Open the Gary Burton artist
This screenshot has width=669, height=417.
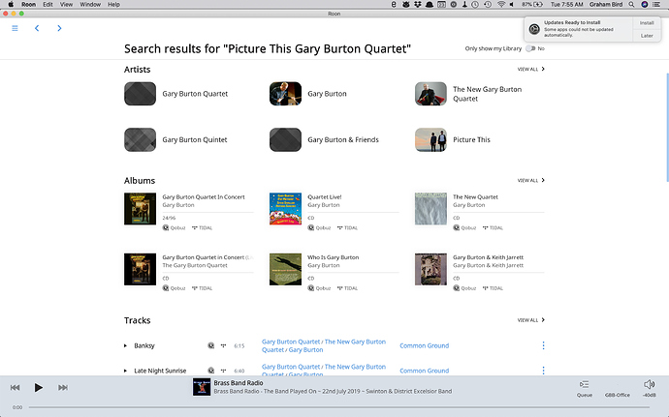tap(327, 94)
